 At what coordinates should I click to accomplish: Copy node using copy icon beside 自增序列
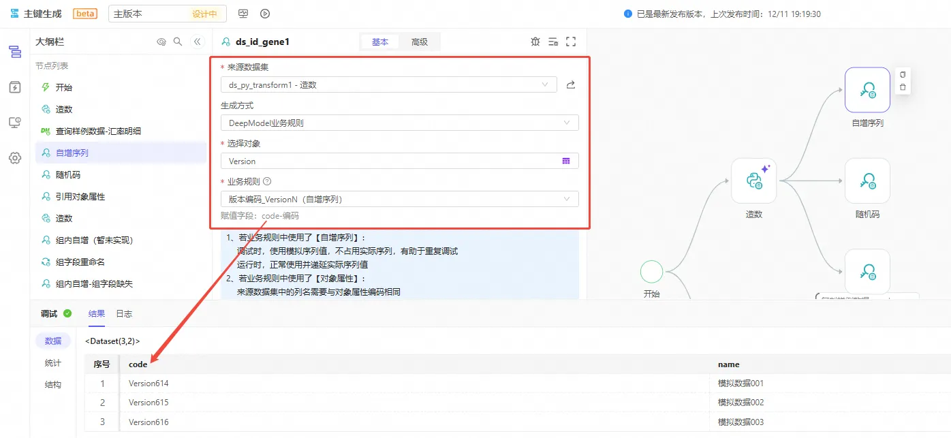click(903, 74)
